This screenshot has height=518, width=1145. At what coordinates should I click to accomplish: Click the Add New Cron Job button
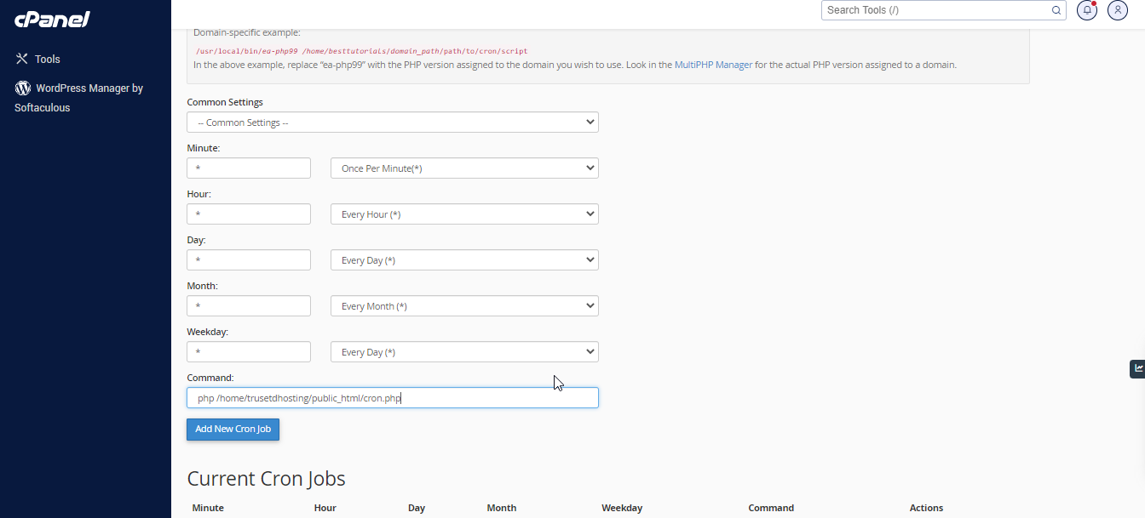click(x=233, y=430)
